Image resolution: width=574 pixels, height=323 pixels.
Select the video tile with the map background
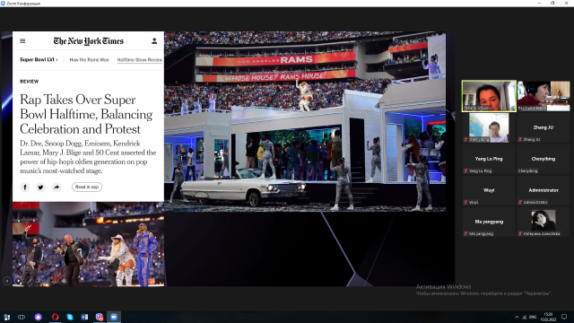tap(489, 127)
